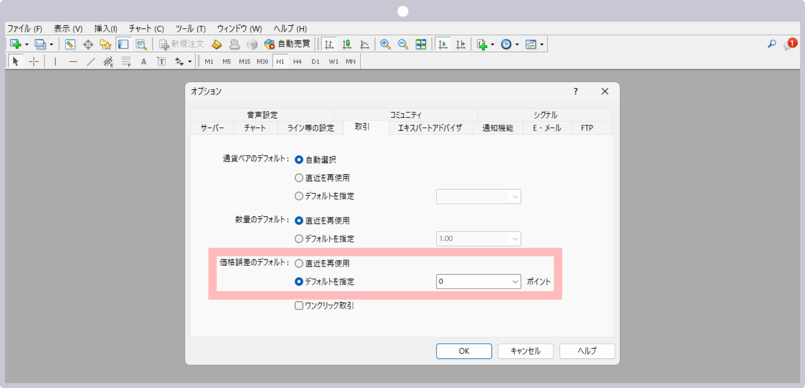Screen dimensions: 805x388
Task: Toggle the Market Watch icon
Action: (x=70, y=44)
